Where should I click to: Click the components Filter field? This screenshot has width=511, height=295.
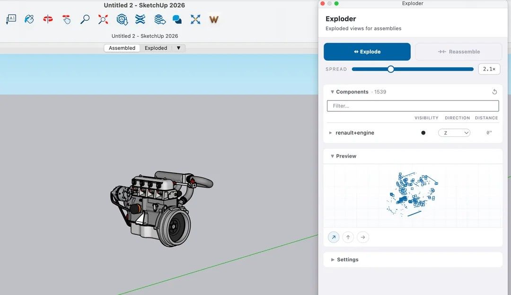[413, 106]
